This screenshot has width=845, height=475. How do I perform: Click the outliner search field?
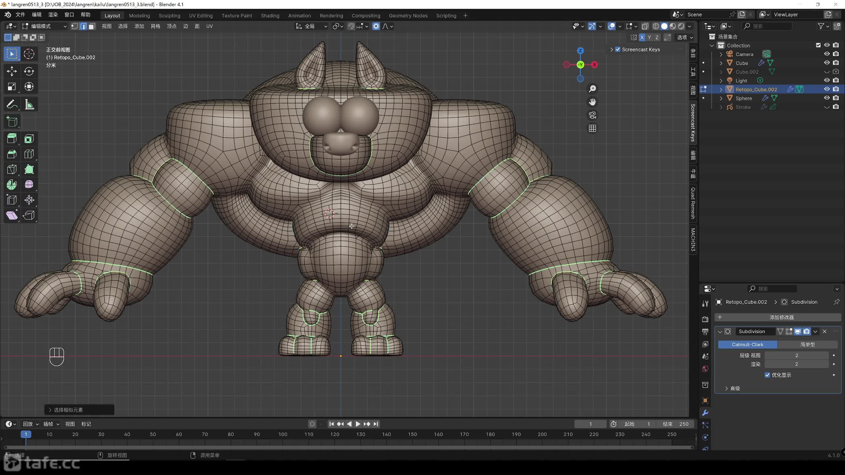(767, 26)
